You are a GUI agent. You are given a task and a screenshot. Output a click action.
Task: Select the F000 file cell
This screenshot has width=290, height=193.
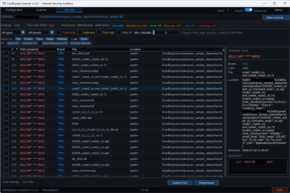75,124
